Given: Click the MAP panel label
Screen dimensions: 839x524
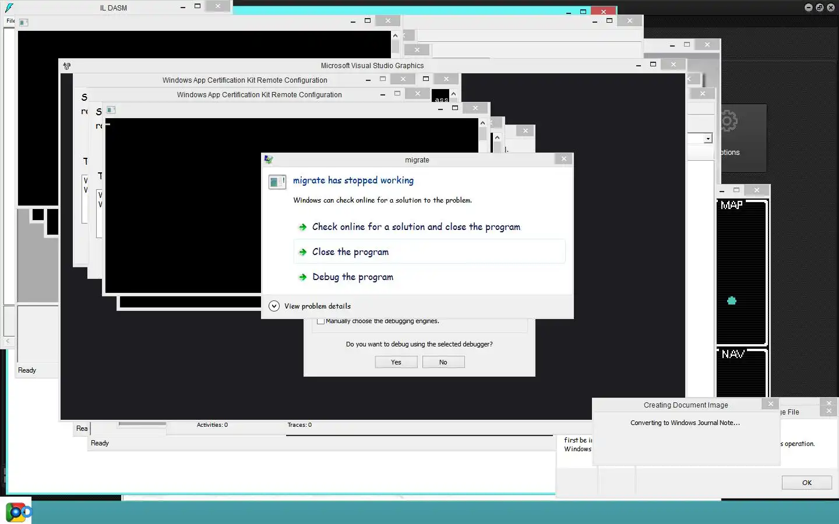Looking at the screenshot, I should [731, 205].
